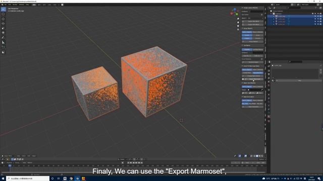Toggle Select Objects in Batch Set Material section
Screen dimensions: 323x181
click(x=247, y=86)
